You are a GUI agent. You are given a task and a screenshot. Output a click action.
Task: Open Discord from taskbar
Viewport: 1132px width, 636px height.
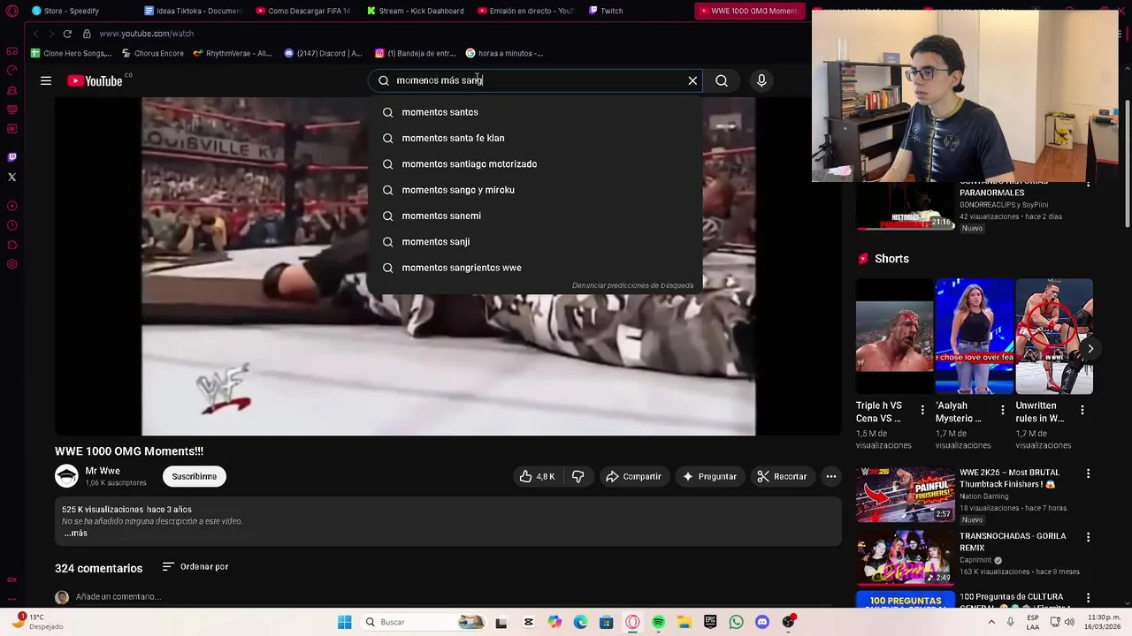762,622
